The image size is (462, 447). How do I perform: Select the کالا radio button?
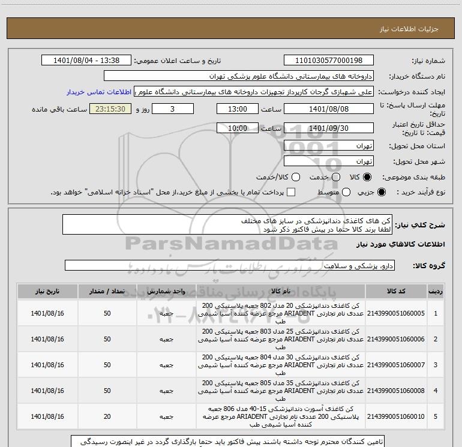[367, 177]
